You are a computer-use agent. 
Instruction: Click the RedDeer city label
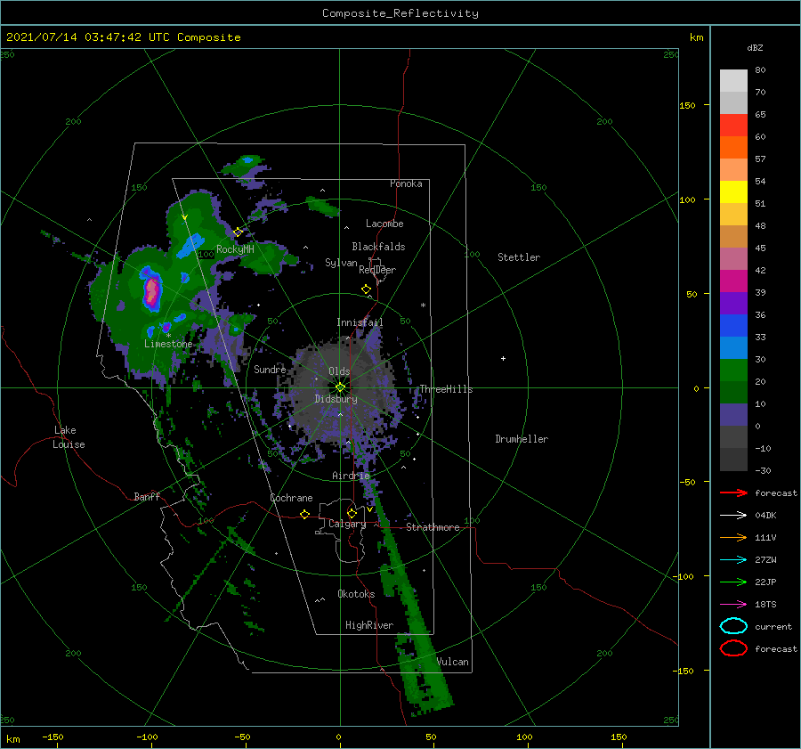coord(377,270)
